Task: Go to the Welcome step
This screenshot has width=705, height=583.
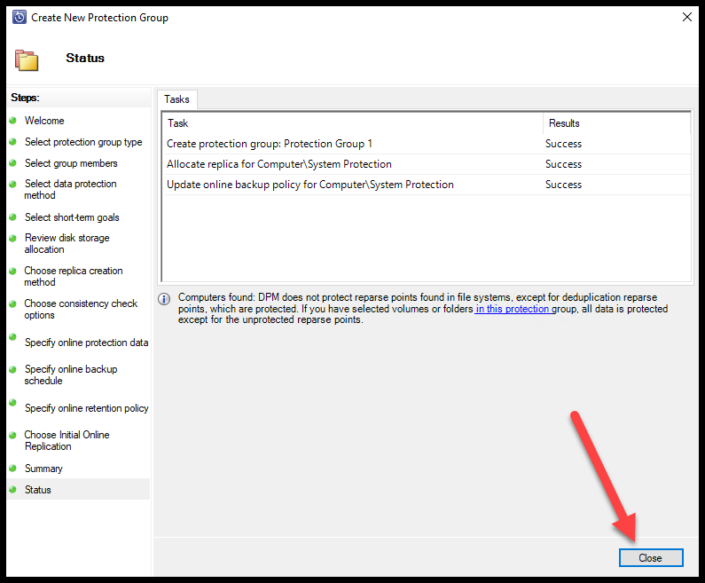Action: (x=44, y=121)
